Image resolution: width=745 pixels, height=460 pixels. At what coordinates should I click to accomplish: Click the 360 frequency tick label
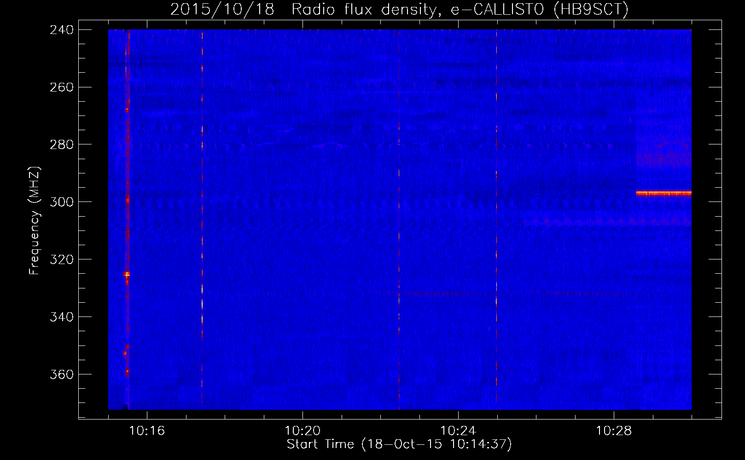point(61,374)
